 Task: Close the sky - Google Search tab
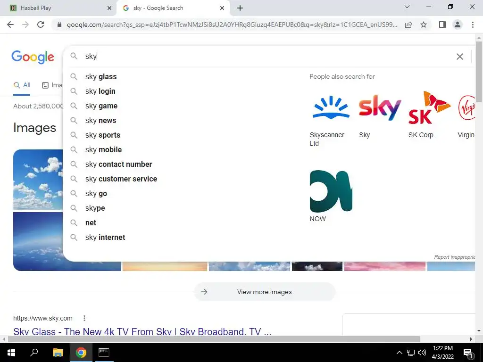coord(222,8)
